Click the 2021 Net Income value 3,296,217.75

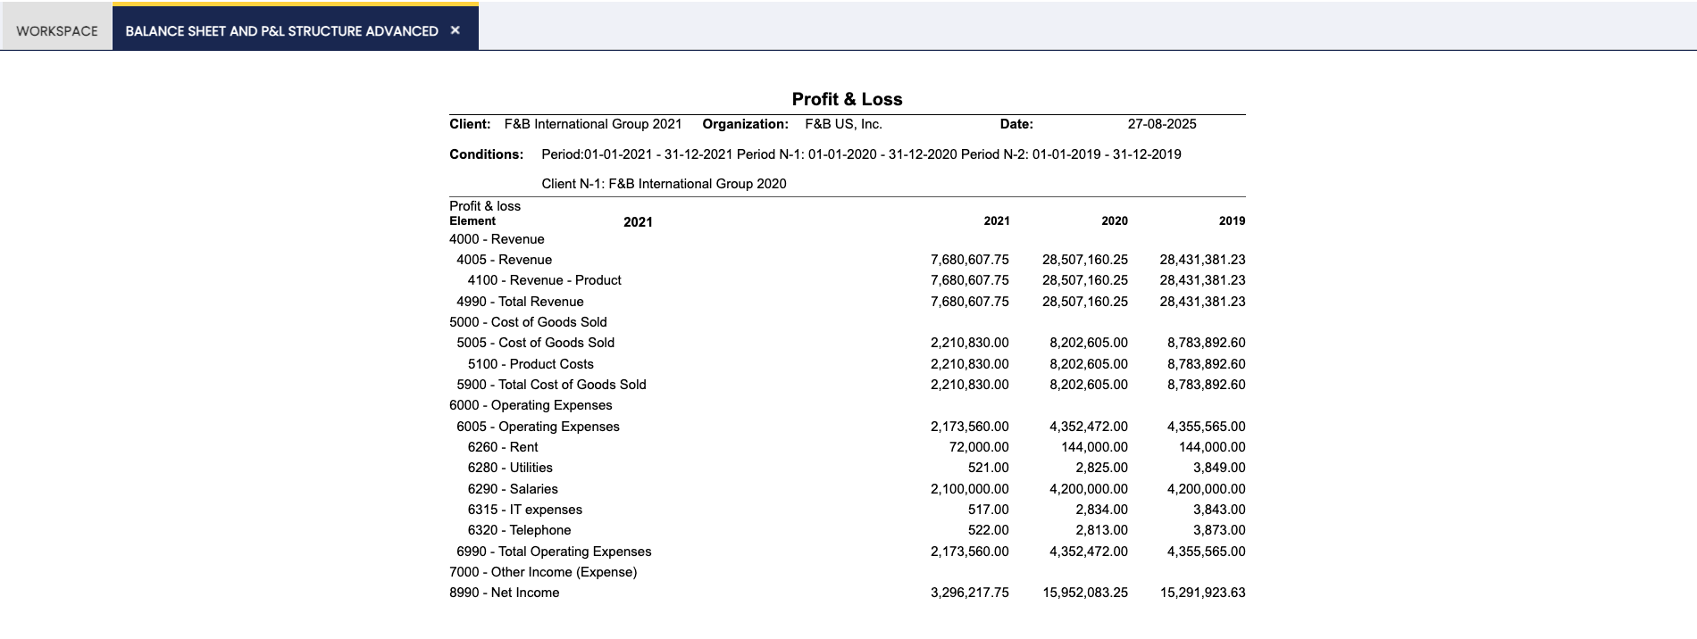coord(969,593)
